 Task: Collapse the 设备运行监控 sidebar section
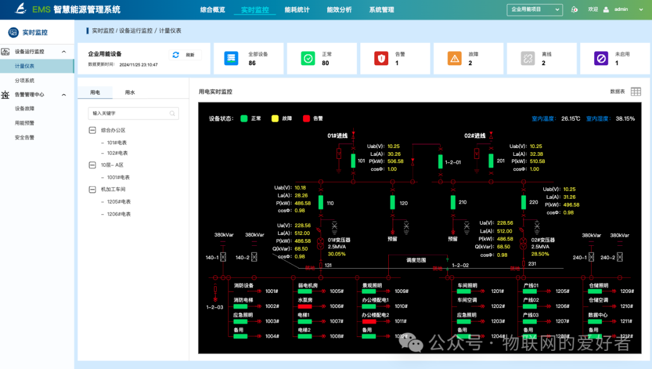tap(63, 51)
